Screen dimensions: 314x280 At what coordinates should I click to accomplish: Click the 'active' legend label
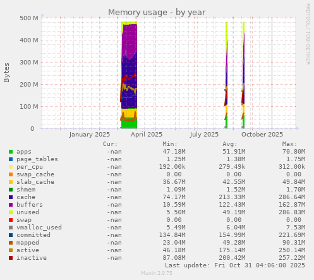click(x=28, y=250)
